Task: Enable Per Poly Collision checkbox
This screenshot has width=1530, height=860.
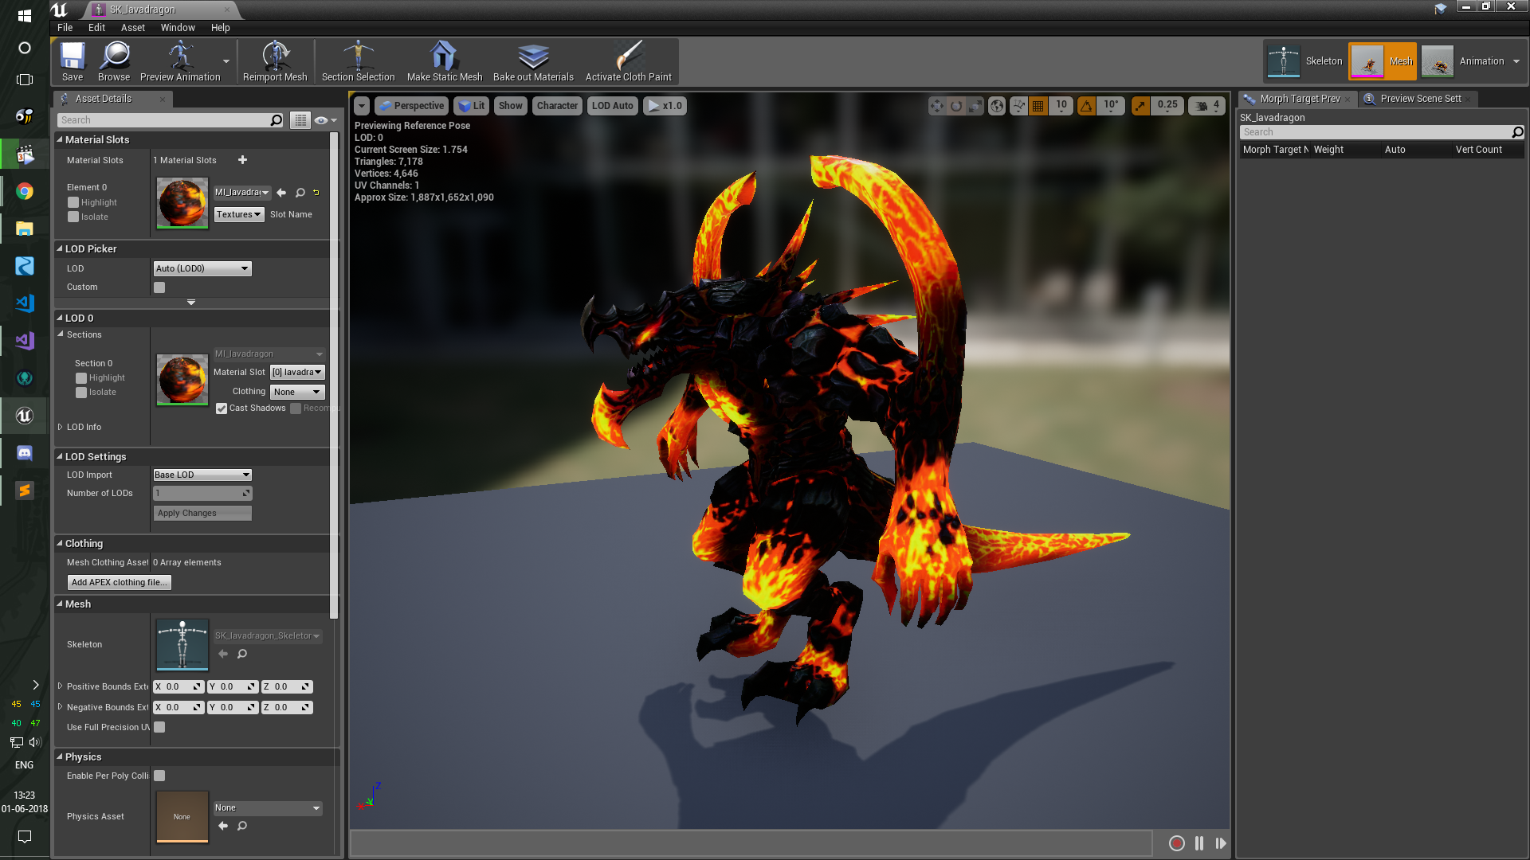Action: tap(159, 776)
